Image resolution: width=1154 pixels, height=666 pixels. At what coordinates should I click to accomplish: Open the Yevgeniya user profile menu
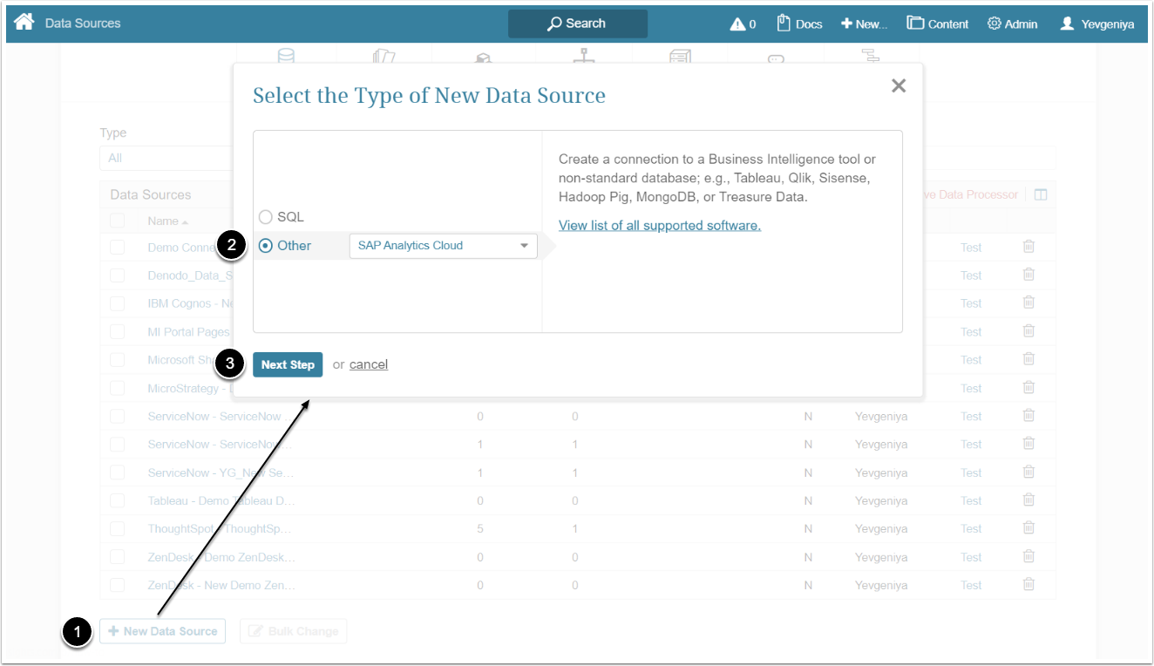tap(1097, 24)
